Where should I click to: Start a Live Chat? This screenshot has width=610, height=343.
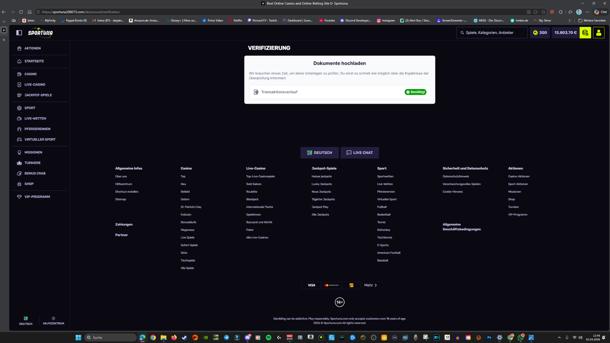tap(359, 153)
